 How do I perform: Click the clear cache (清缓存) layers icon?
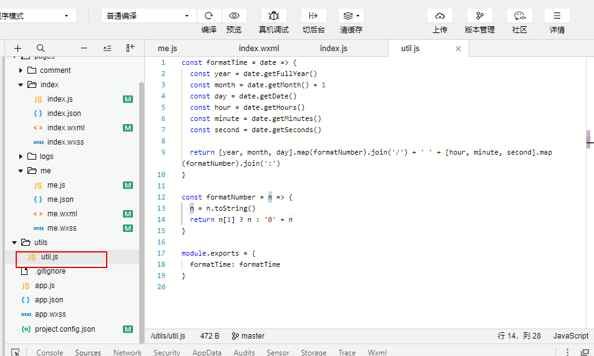pyautogui.click(x=351, y=16)
